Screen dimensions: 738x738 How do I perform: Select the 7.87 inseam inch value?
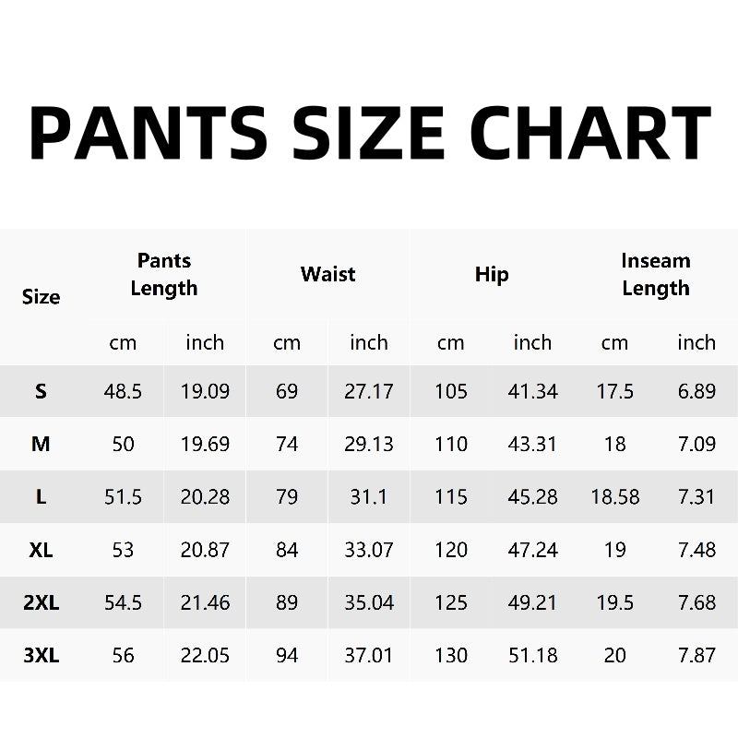[x=696, y=656]
